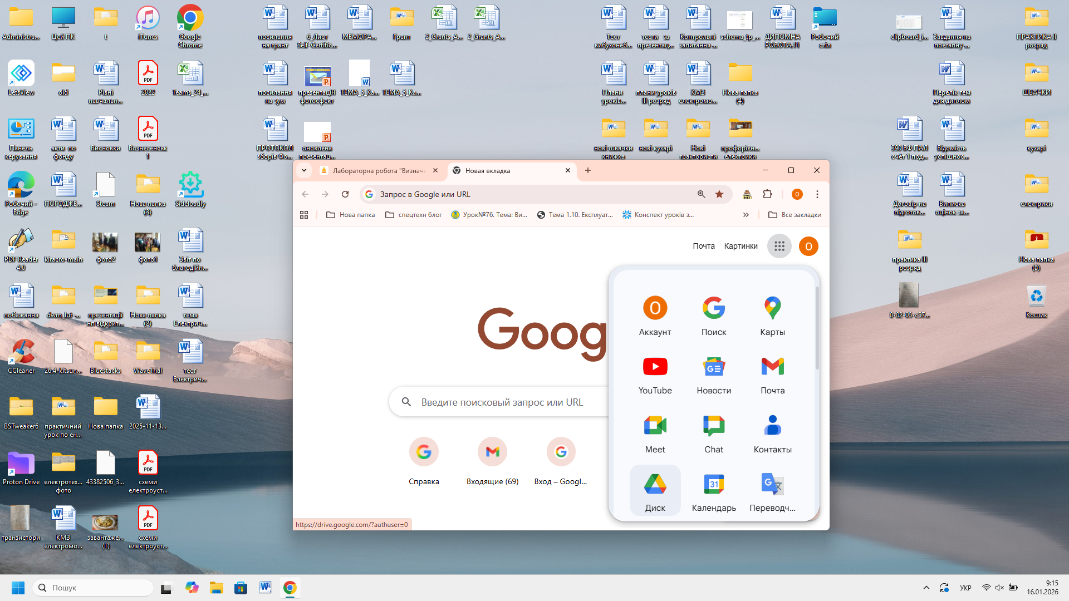Open the Chrome three-dot menu

coord(817,194)
